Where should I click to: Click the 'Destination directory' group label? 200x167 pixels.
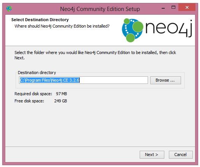[x=37, y=73]
